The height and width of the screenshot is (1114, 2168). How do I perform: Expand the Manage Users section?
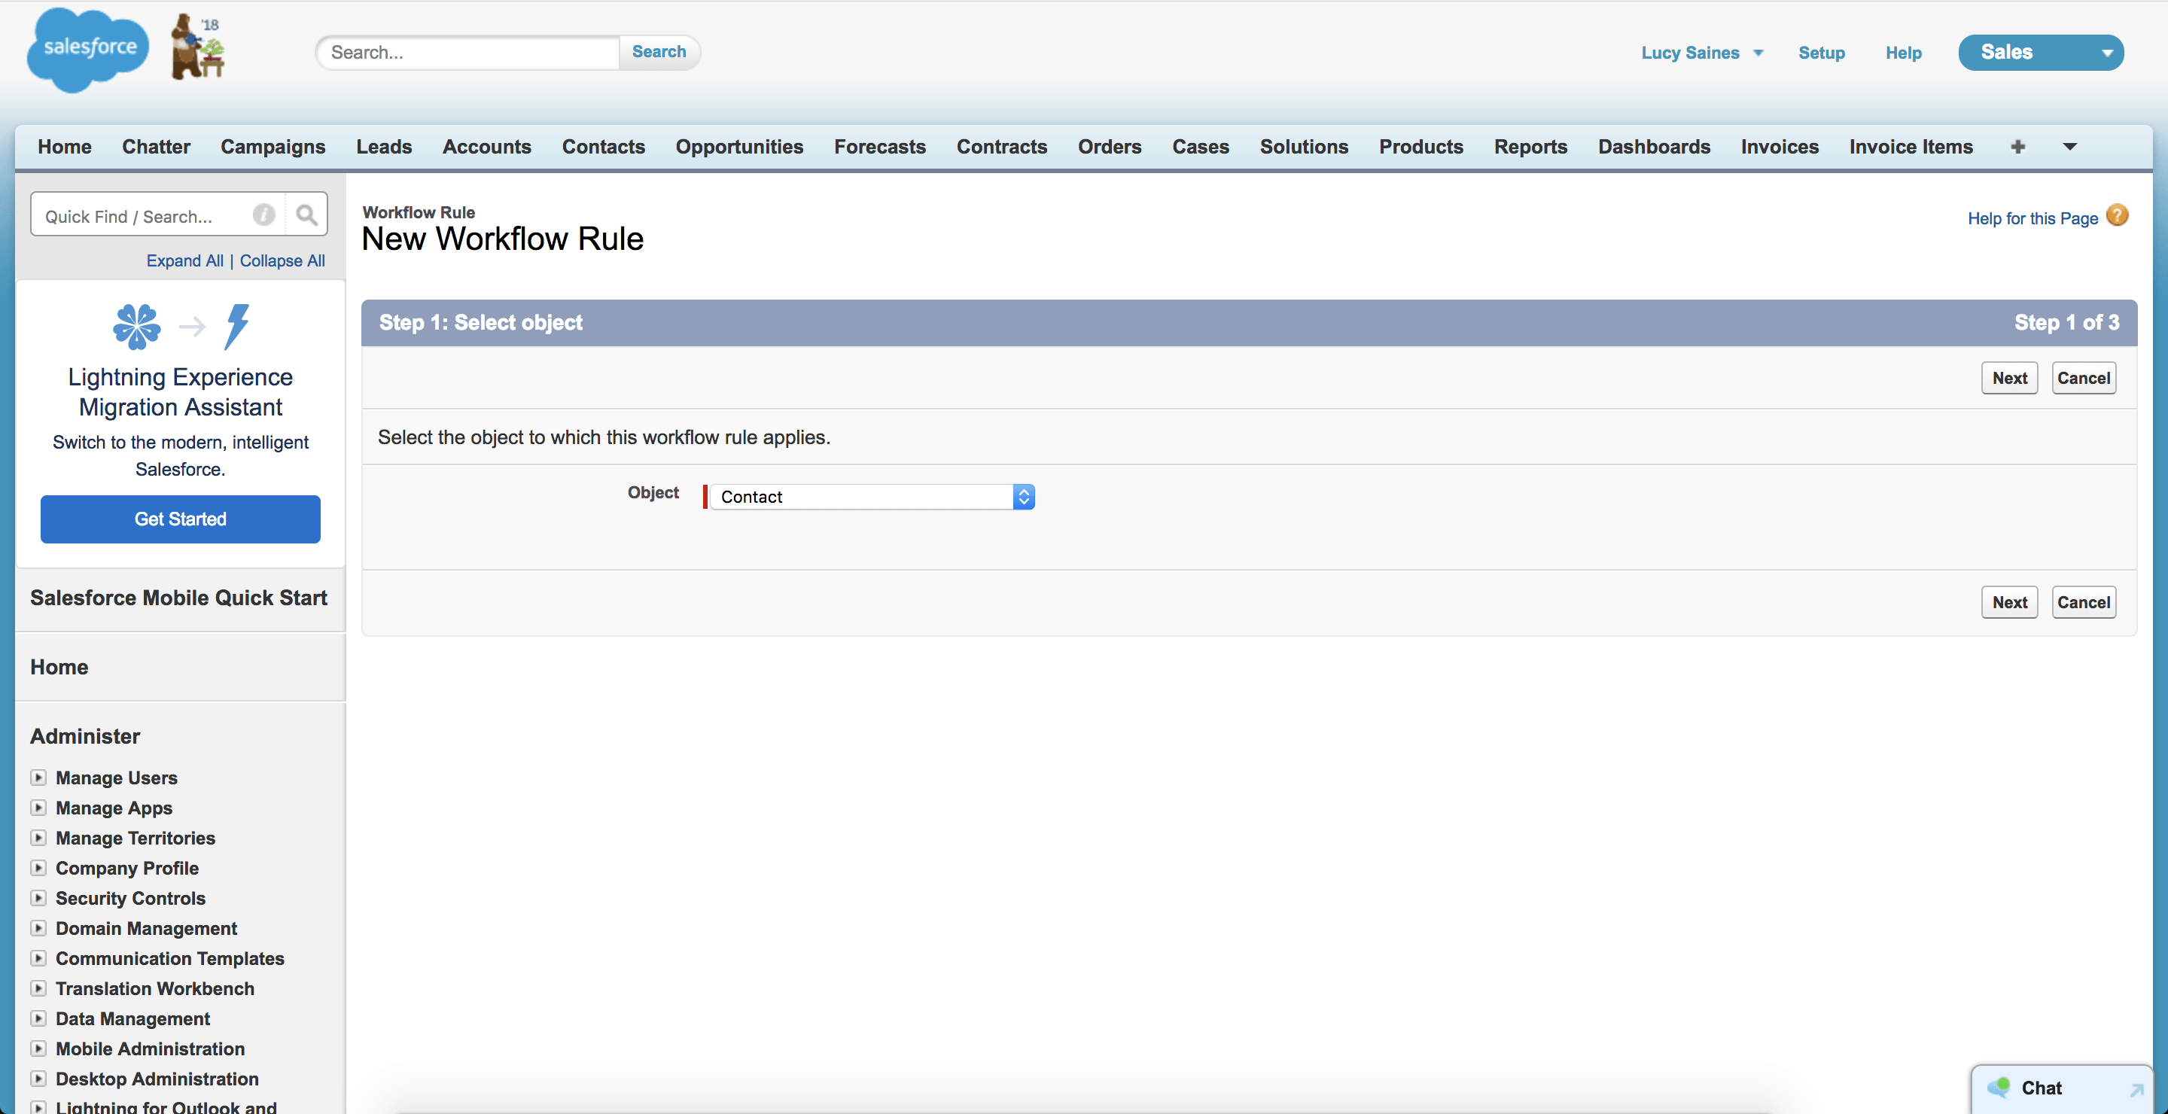pyautogui.click(x=38, y=778)
